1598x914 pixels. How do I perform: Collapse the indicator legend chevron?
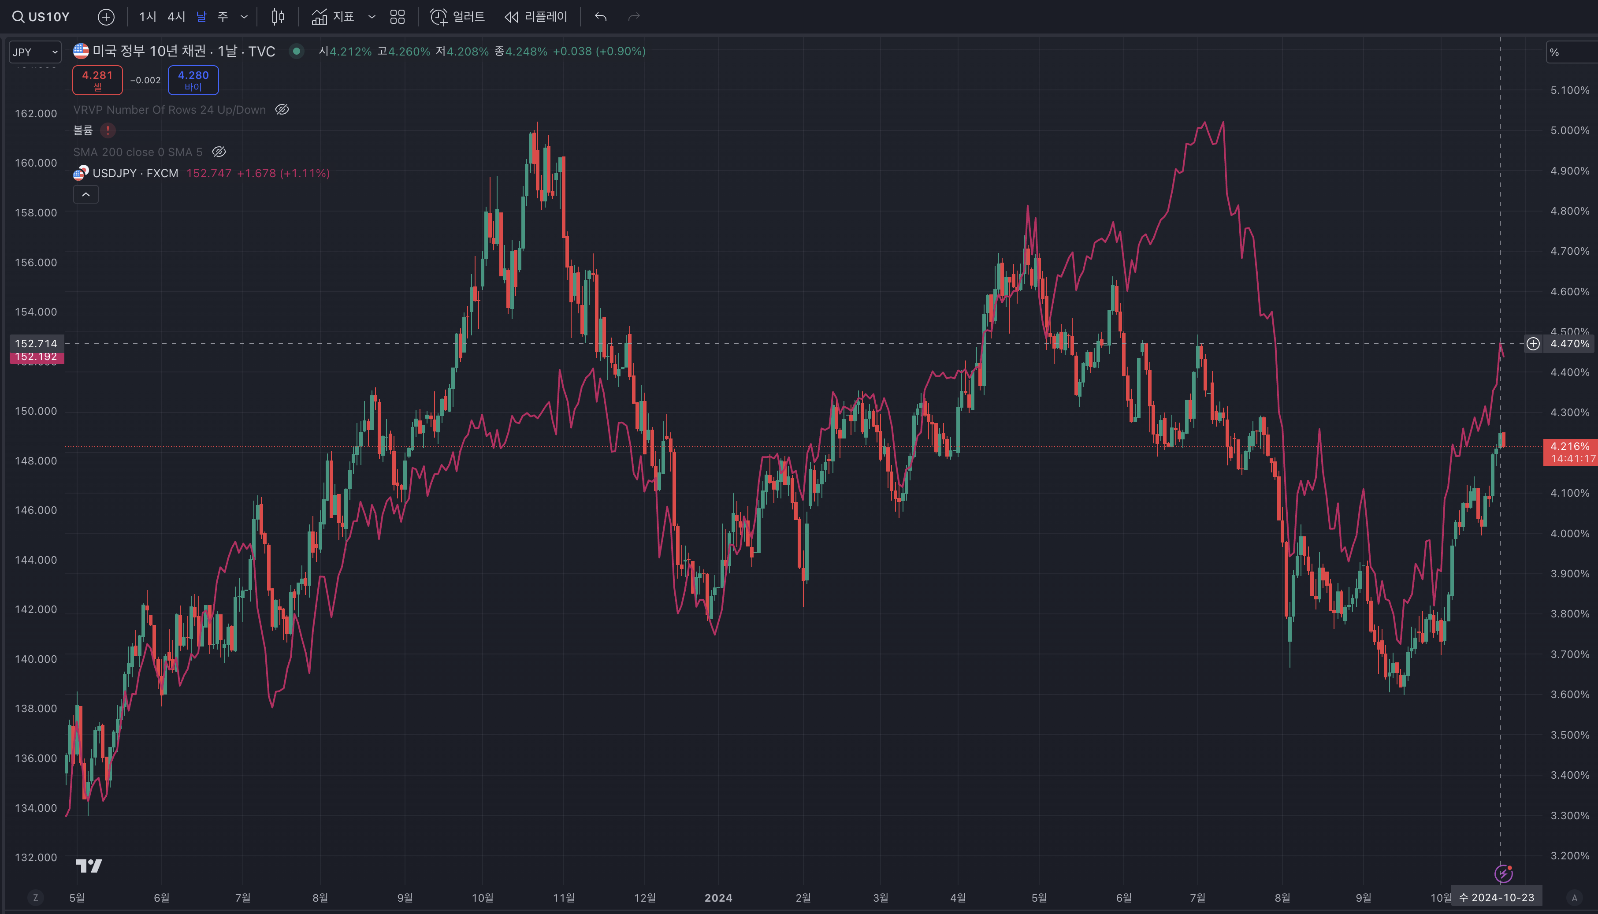point(86,195)
